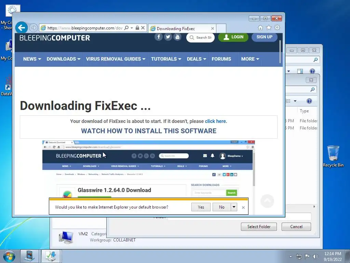
Task: Open the media app taskbar icon
Action: (x=29, y=256)
